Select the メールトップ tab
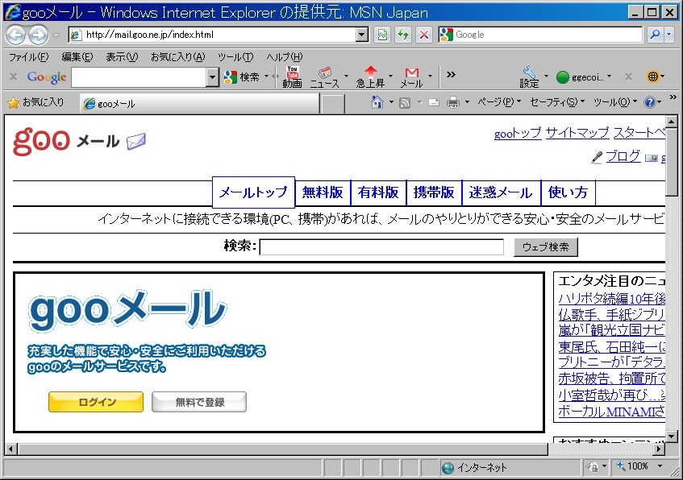The image size is (683, 480). [253, 192]
